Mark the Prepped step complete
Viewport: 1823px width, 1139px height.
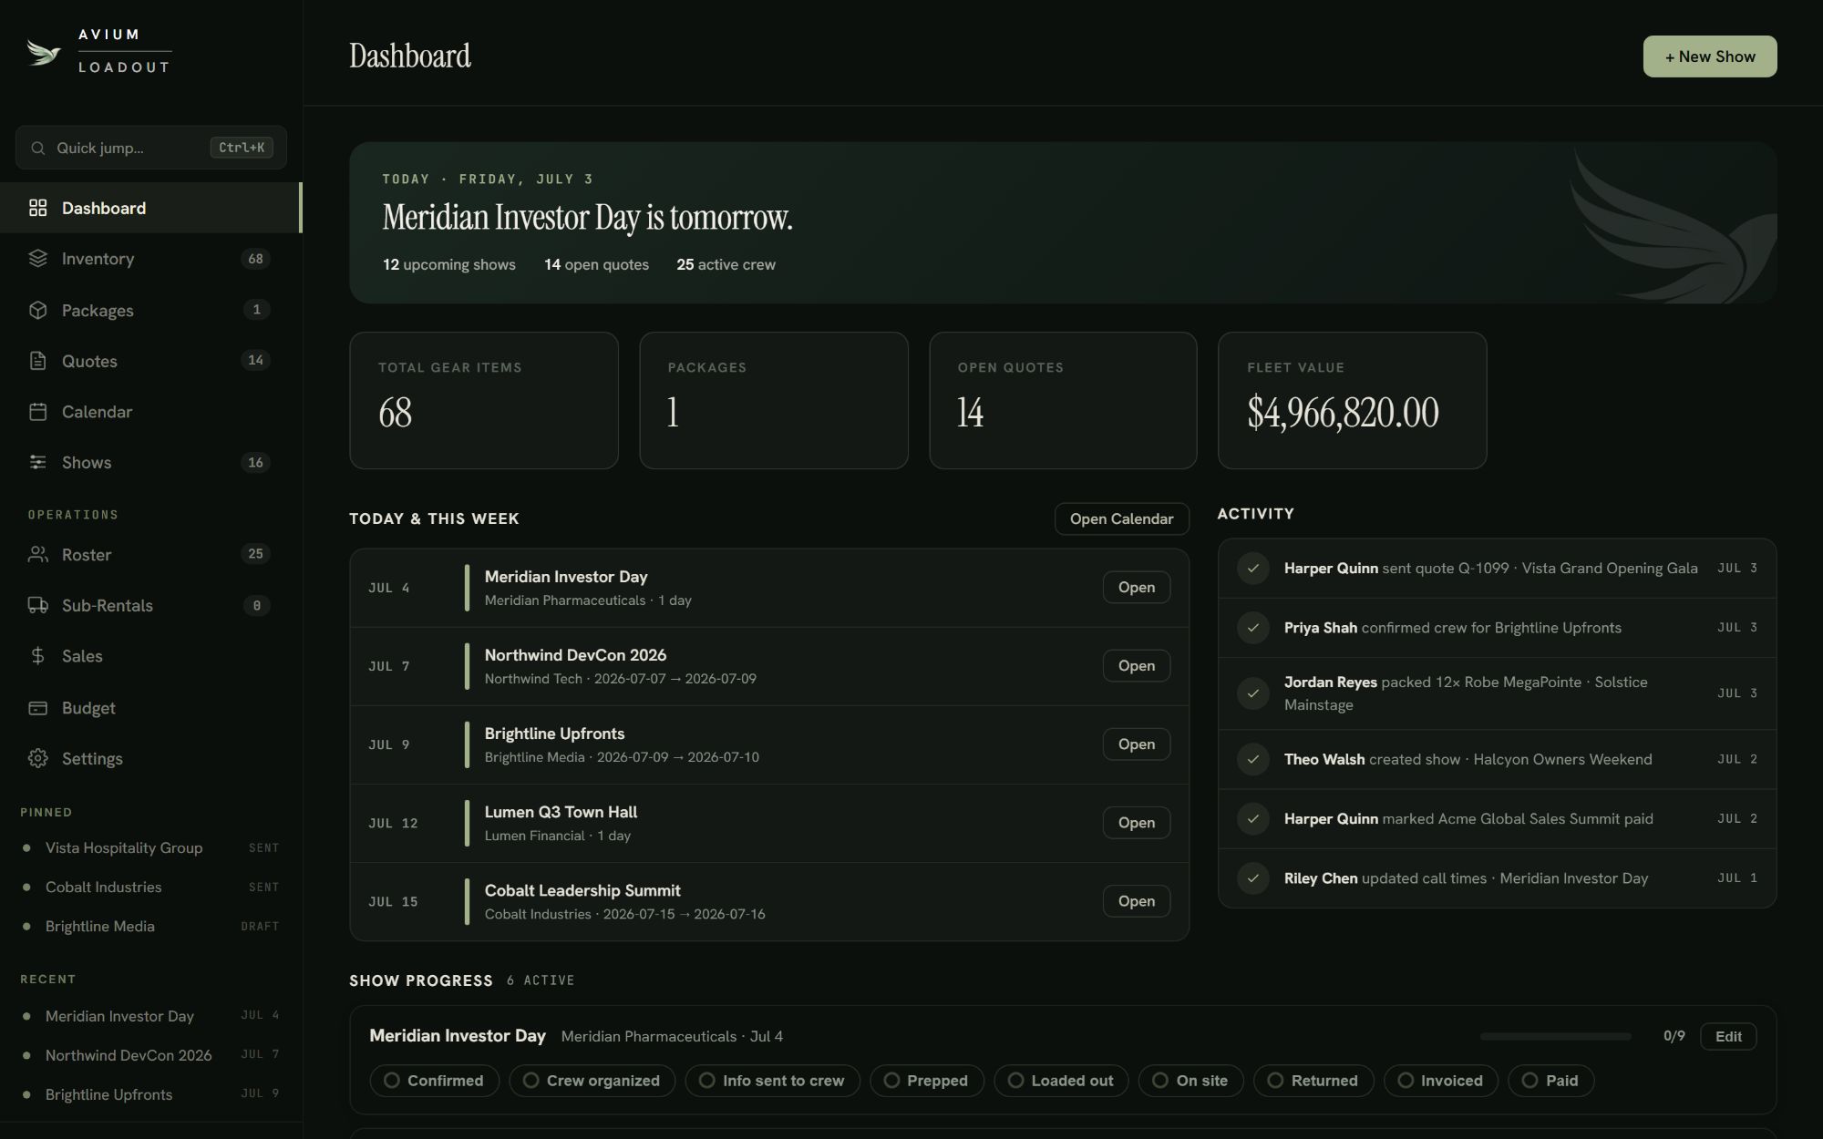(x=926, y=1081)
